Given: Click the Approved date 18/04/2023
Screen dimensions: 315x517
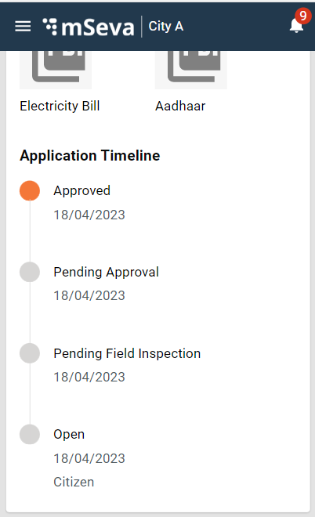Looking at the screenshot, I should [x=89, y=215].
